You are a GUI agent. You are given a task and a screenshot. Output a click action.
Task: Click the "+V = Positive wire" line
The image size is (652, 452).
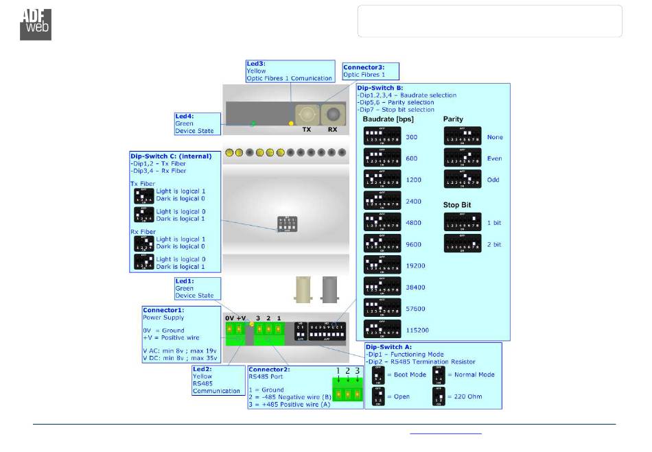point(171,337)
